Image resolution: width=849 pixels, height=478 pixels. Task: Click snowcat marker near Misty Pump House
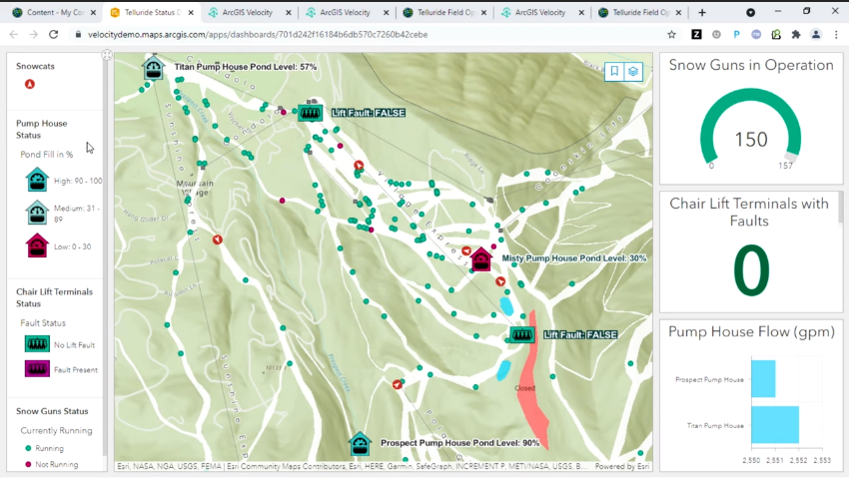[466, 250]
